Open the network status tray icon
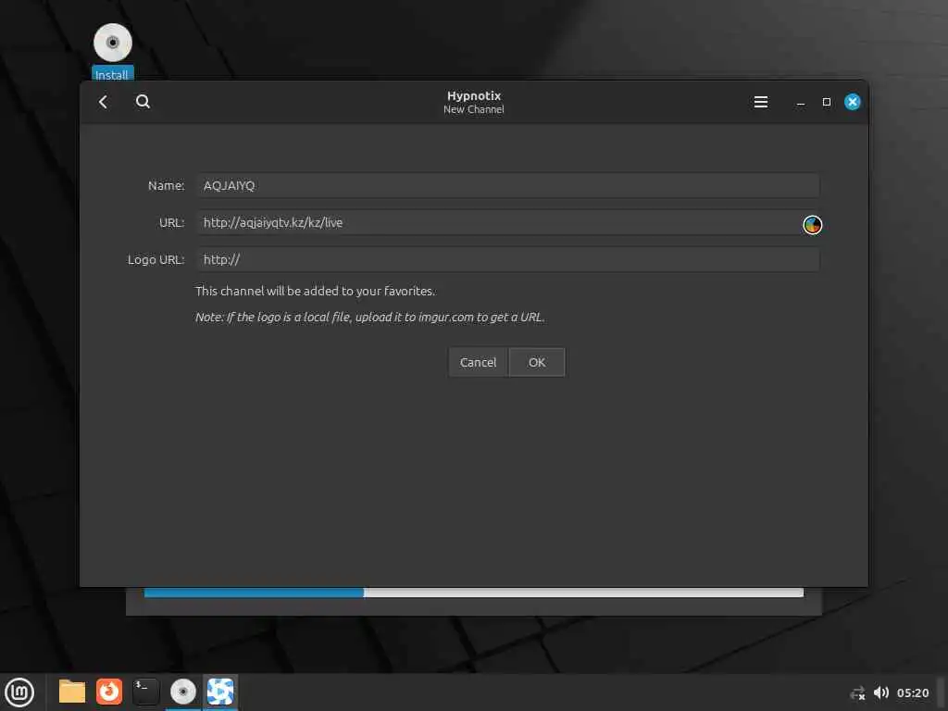Screen dimensions: 948x711 857,692
